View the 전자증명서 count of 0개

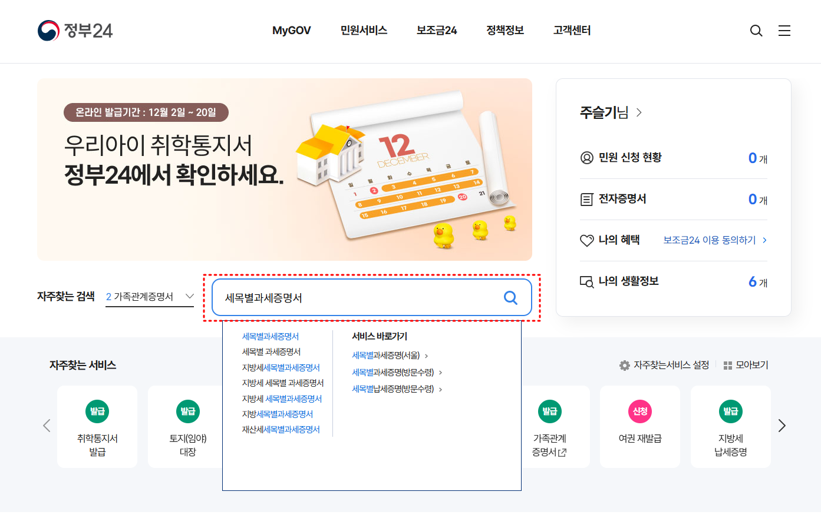click(758, 200)
